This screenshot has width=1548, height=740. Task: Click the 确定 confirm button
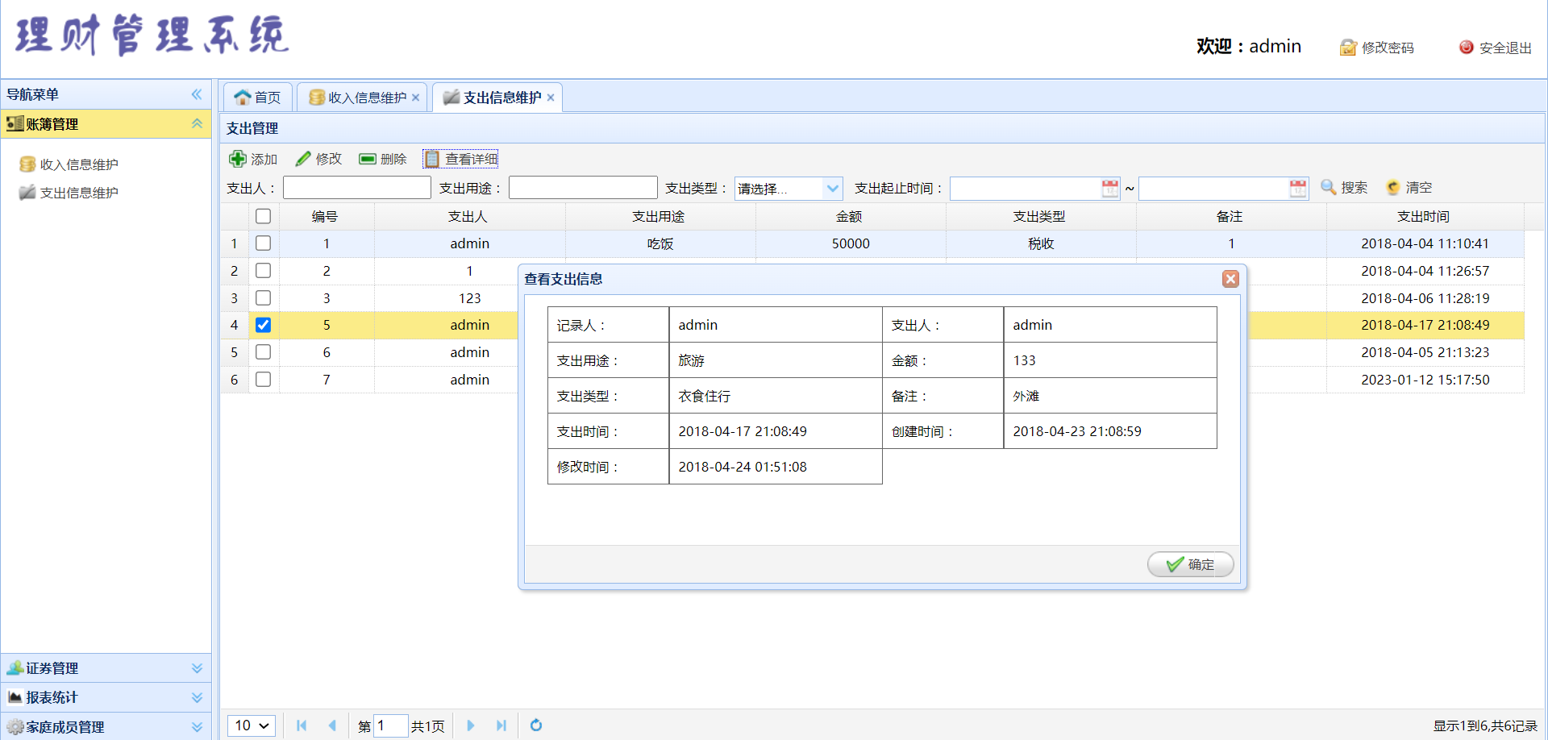[1190, 564]
